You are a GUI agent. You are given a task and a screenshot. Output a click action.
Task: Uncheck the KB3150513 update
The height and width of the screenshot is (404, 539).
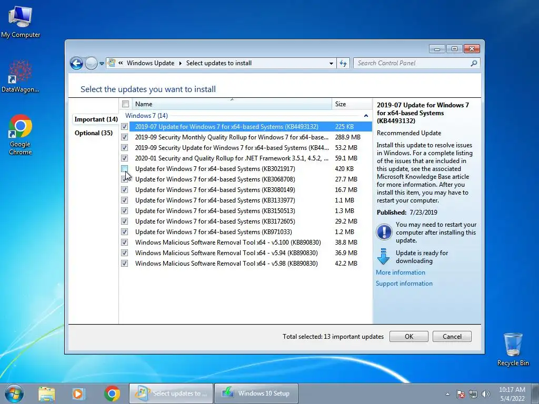click(125, 211)
